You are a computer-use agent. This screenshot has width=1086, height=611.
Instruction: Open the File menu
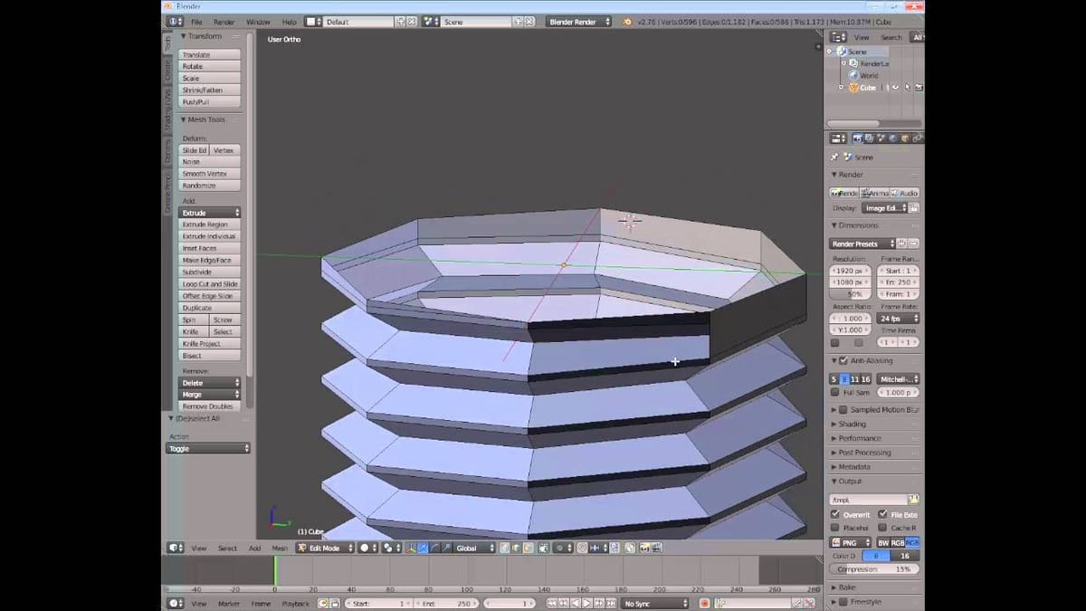[196, 21]
